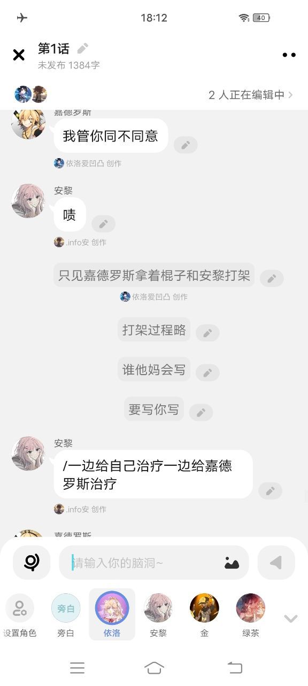
Task: Select the 依洛 character
Action: pos(112,615)
